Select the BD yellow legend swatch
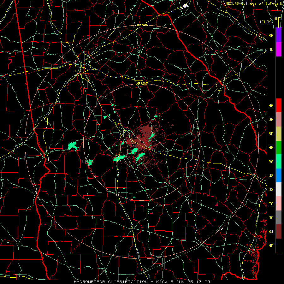 pos(279,134)
